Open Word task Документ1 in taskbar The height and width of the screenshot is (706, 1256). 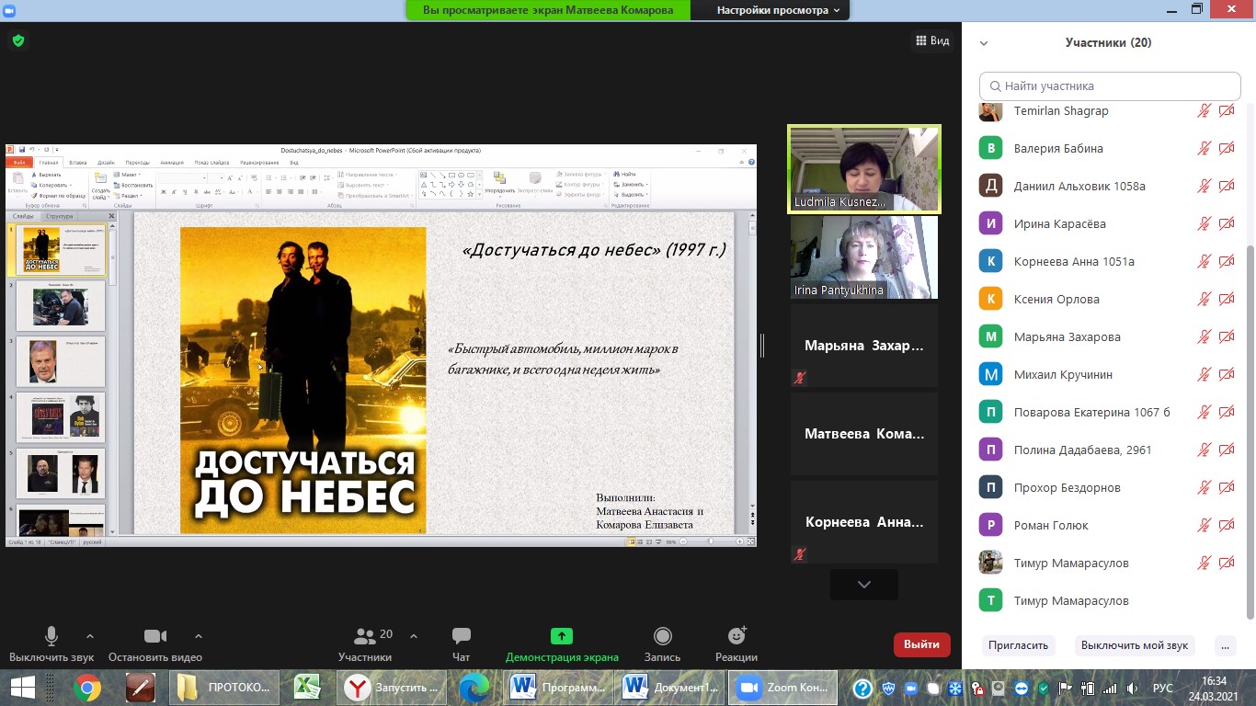670,687
